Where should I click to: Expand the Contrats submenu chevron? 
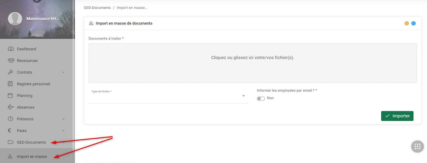tap(63, 72)
